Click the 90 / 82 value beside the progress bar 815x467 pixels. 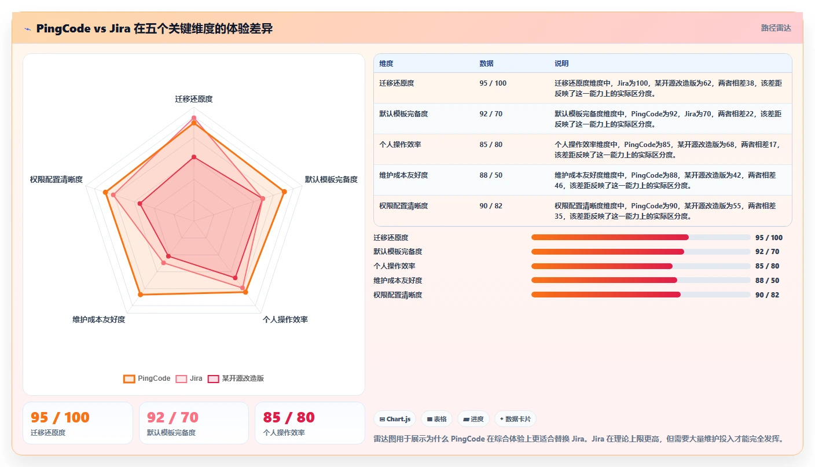(768, 295)
